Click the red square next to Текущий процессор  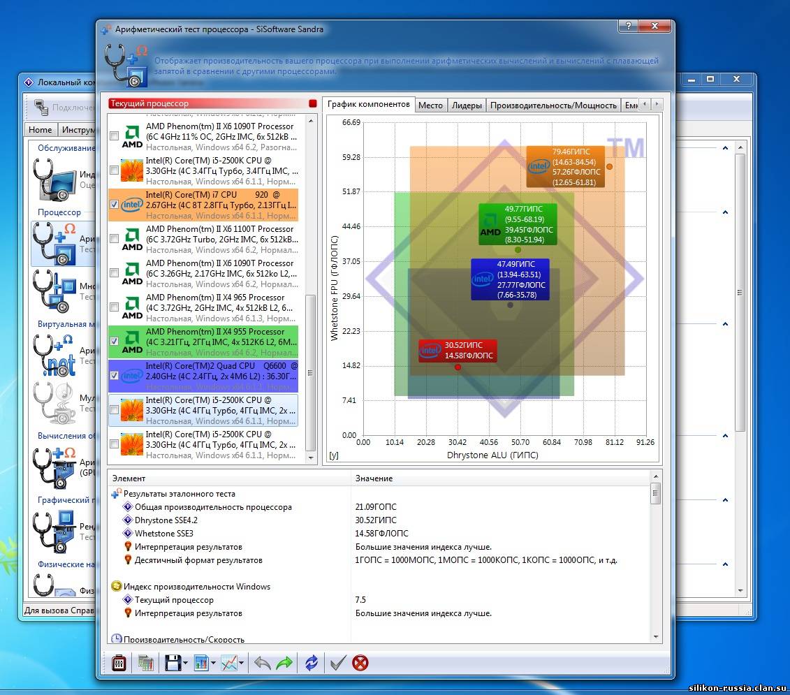point(312,103)
